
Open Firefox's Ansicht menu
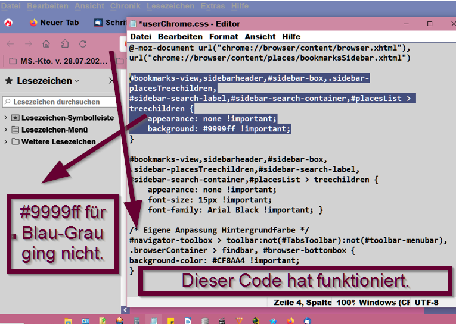click(x=89, y=6)
